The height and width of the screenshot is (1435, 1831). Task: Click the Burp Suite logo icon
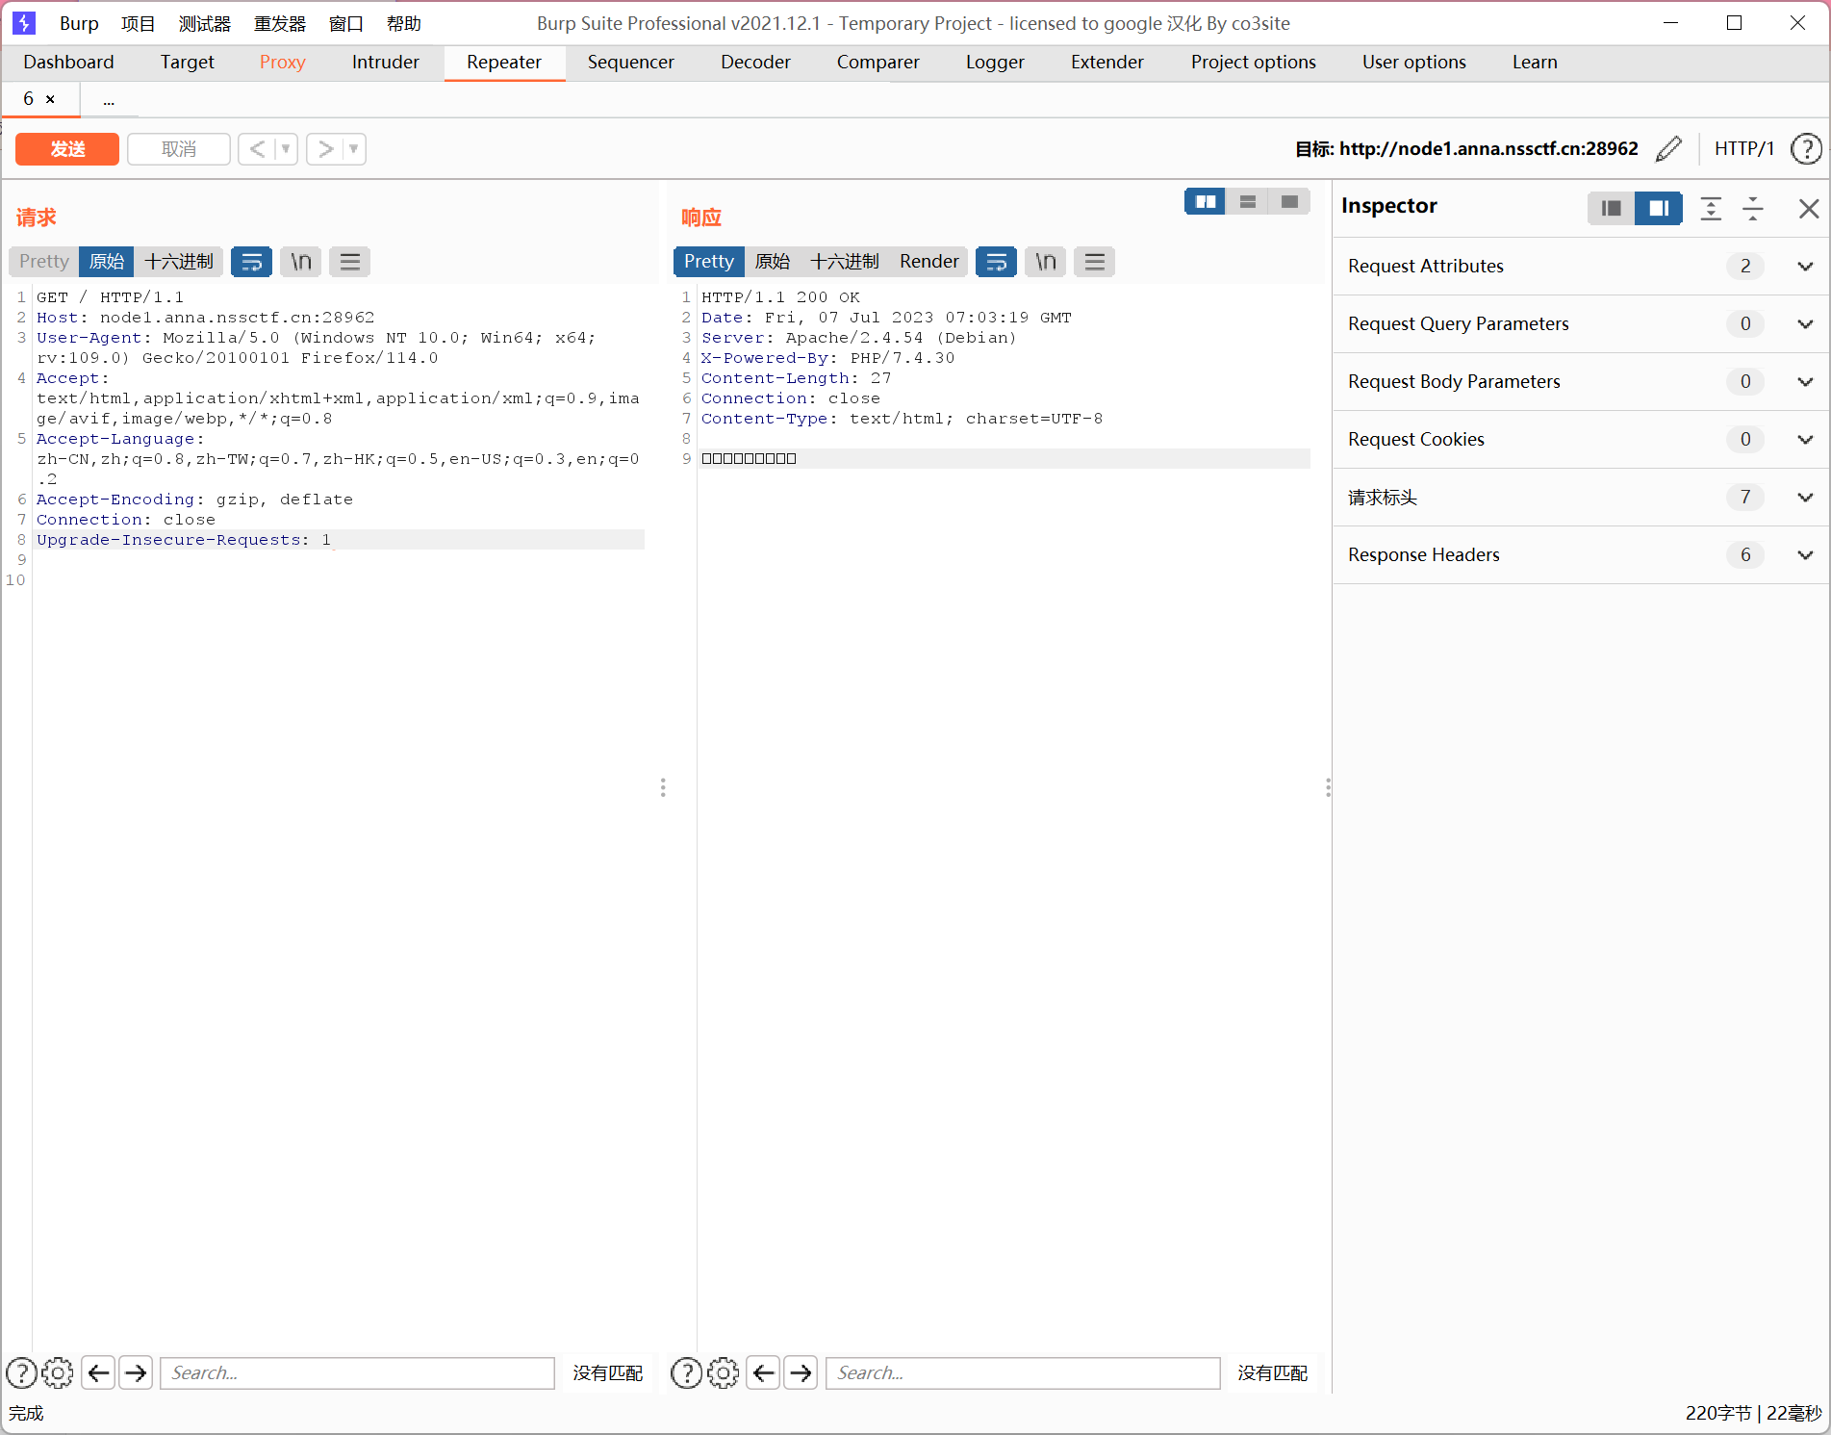(24, 22)
